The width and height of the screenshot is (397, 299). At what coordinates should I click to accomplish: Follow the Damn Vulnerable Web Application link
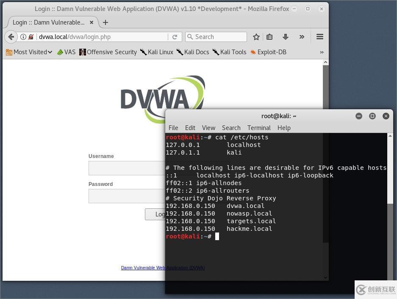coord(163,268)
